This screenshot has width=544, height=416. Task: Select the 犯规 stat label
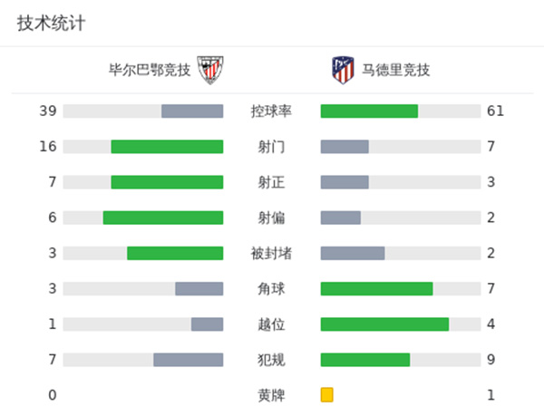tap(271, 360)
